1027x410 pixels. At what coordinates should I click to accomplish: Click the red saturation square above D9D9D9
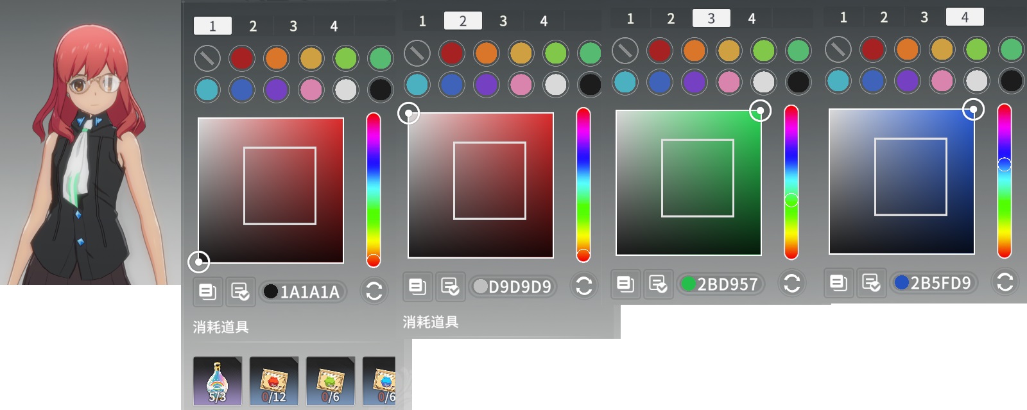click(x=481, y=185)
